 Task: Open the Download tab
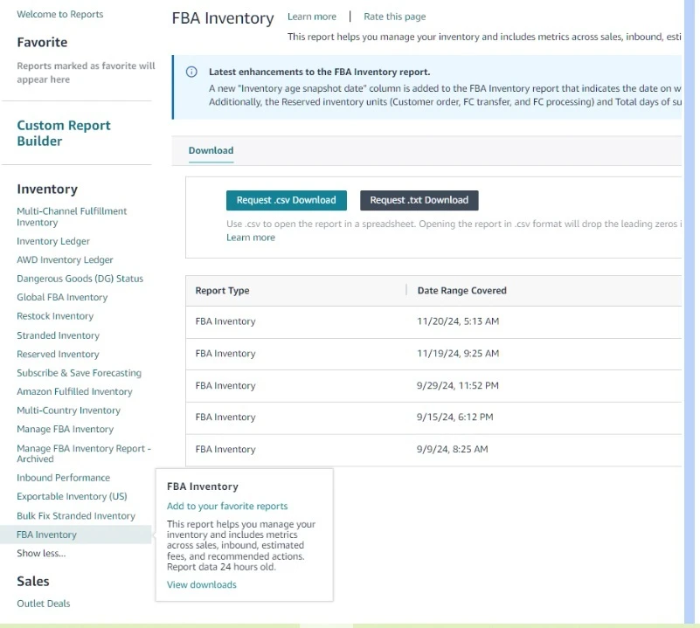(211, 150)
